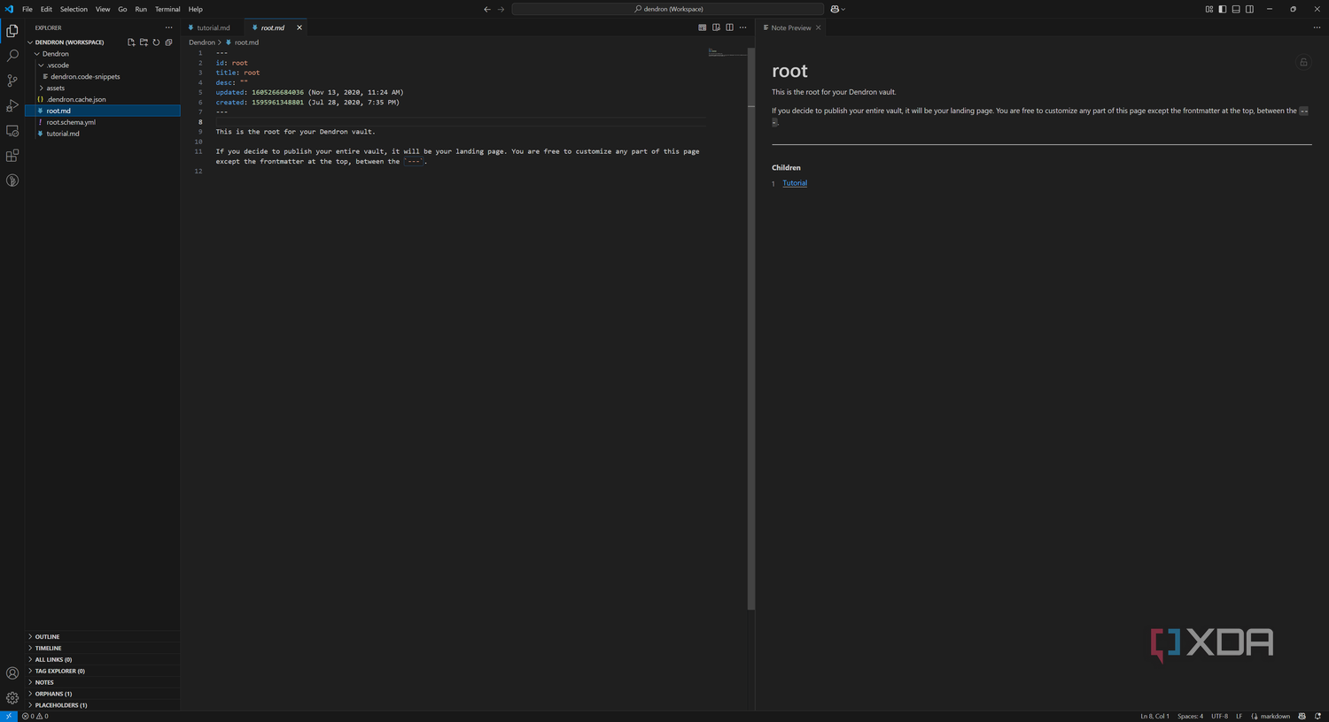Image resolution: width=1329 pixels, height=722 pixels.
Task: Switch to the tutorial.md tab
Action: pyautogui.click(x=213, y=27)
